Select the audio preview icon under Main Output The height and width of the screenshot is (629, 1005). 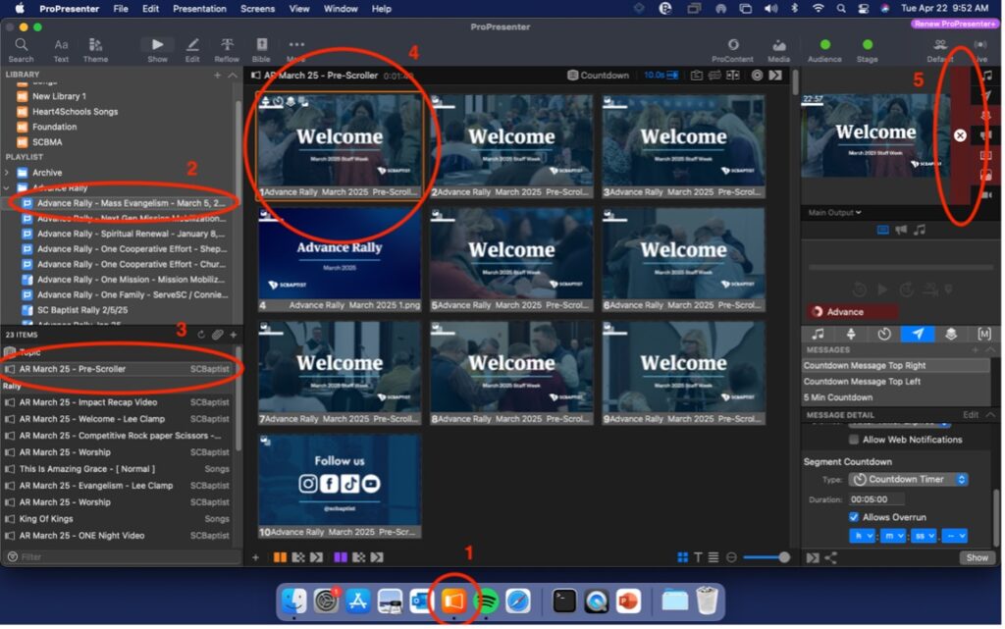[920, 230]
